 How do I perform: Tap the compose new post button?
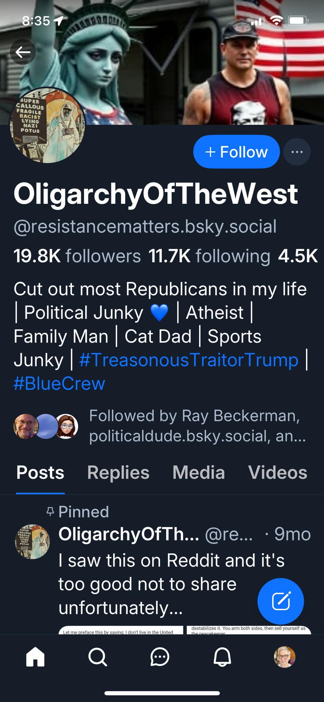(x=281, y=601)
